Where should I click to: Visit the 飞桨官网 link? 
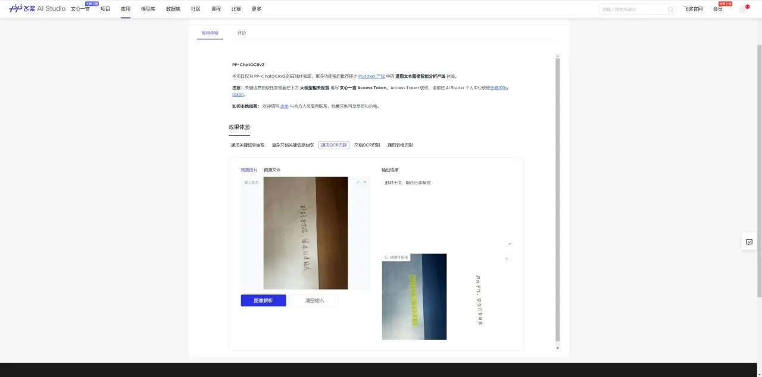(693, 9)
